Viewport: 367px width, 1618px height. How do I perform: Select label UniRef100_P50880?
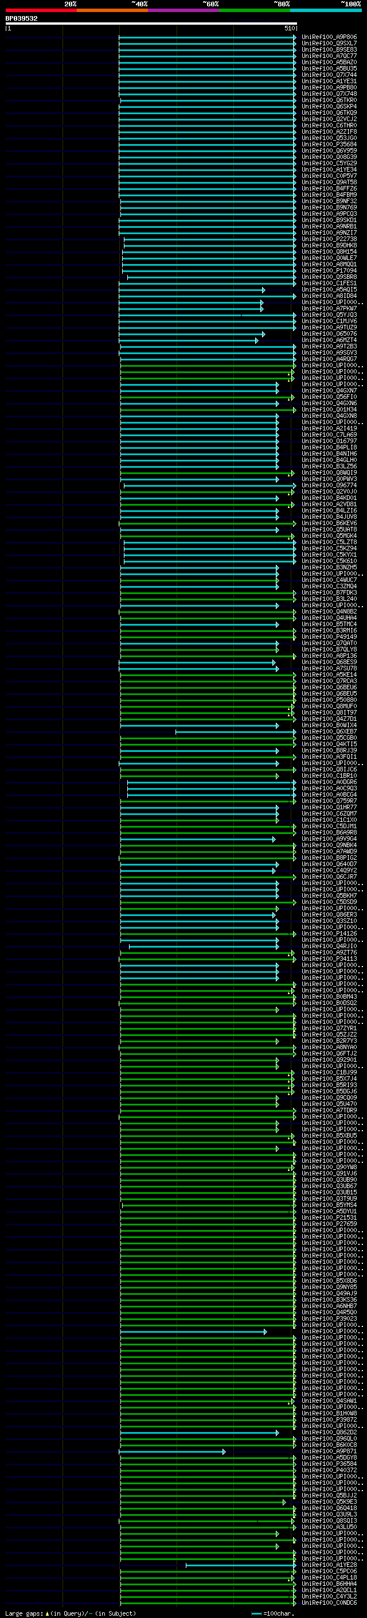(329, 700)
